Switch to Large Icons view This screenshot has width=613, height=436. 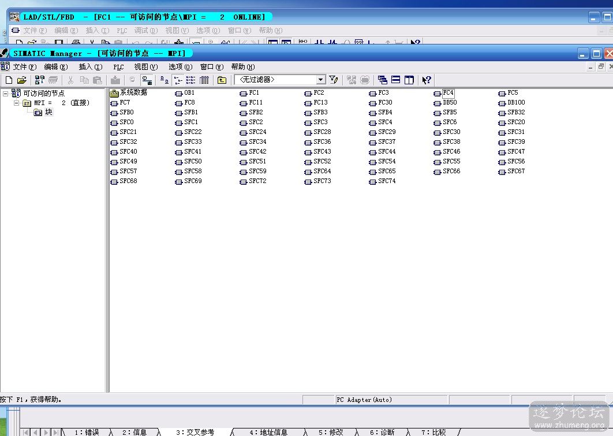tap(165, 80)
